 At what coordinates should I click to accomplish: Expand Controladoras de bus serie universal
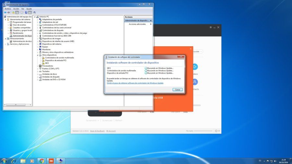pyautogui.click(x=38, y=28)
